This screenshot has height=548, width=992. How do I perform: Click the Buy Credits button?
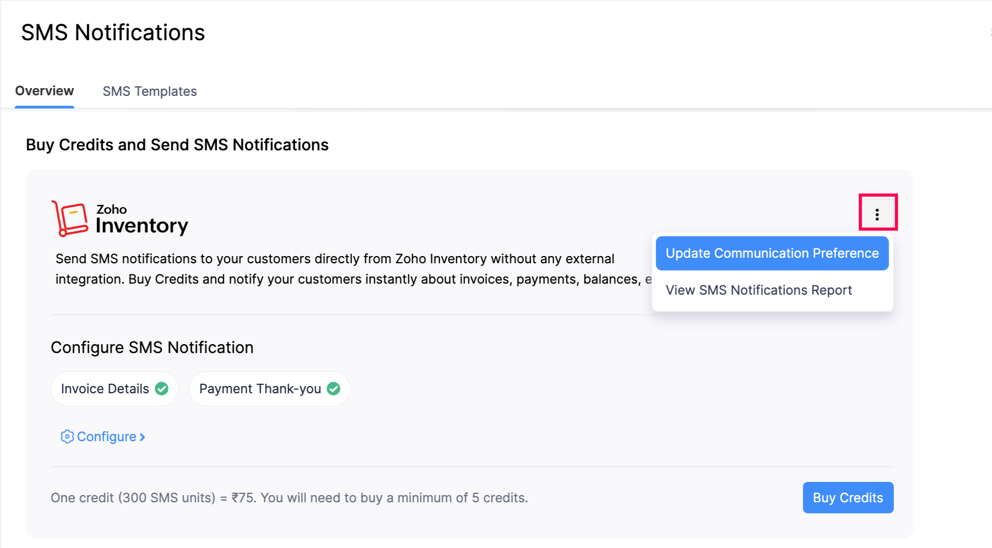pyautogui.click(x=848, y=497)
